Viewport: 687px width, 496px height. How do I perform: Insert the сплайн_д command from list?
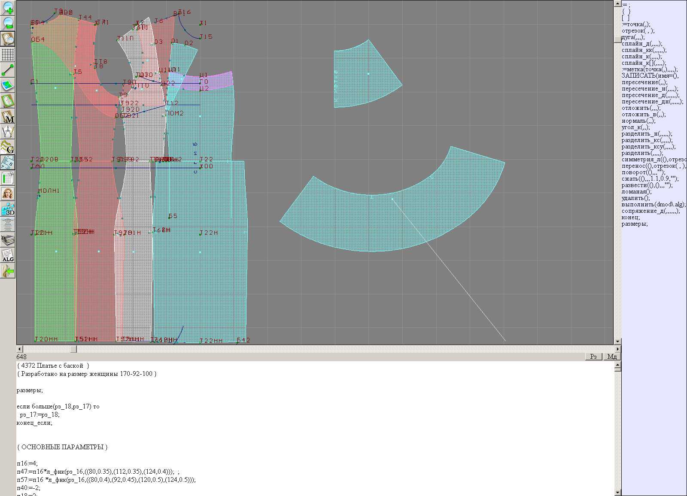(641, 44)
